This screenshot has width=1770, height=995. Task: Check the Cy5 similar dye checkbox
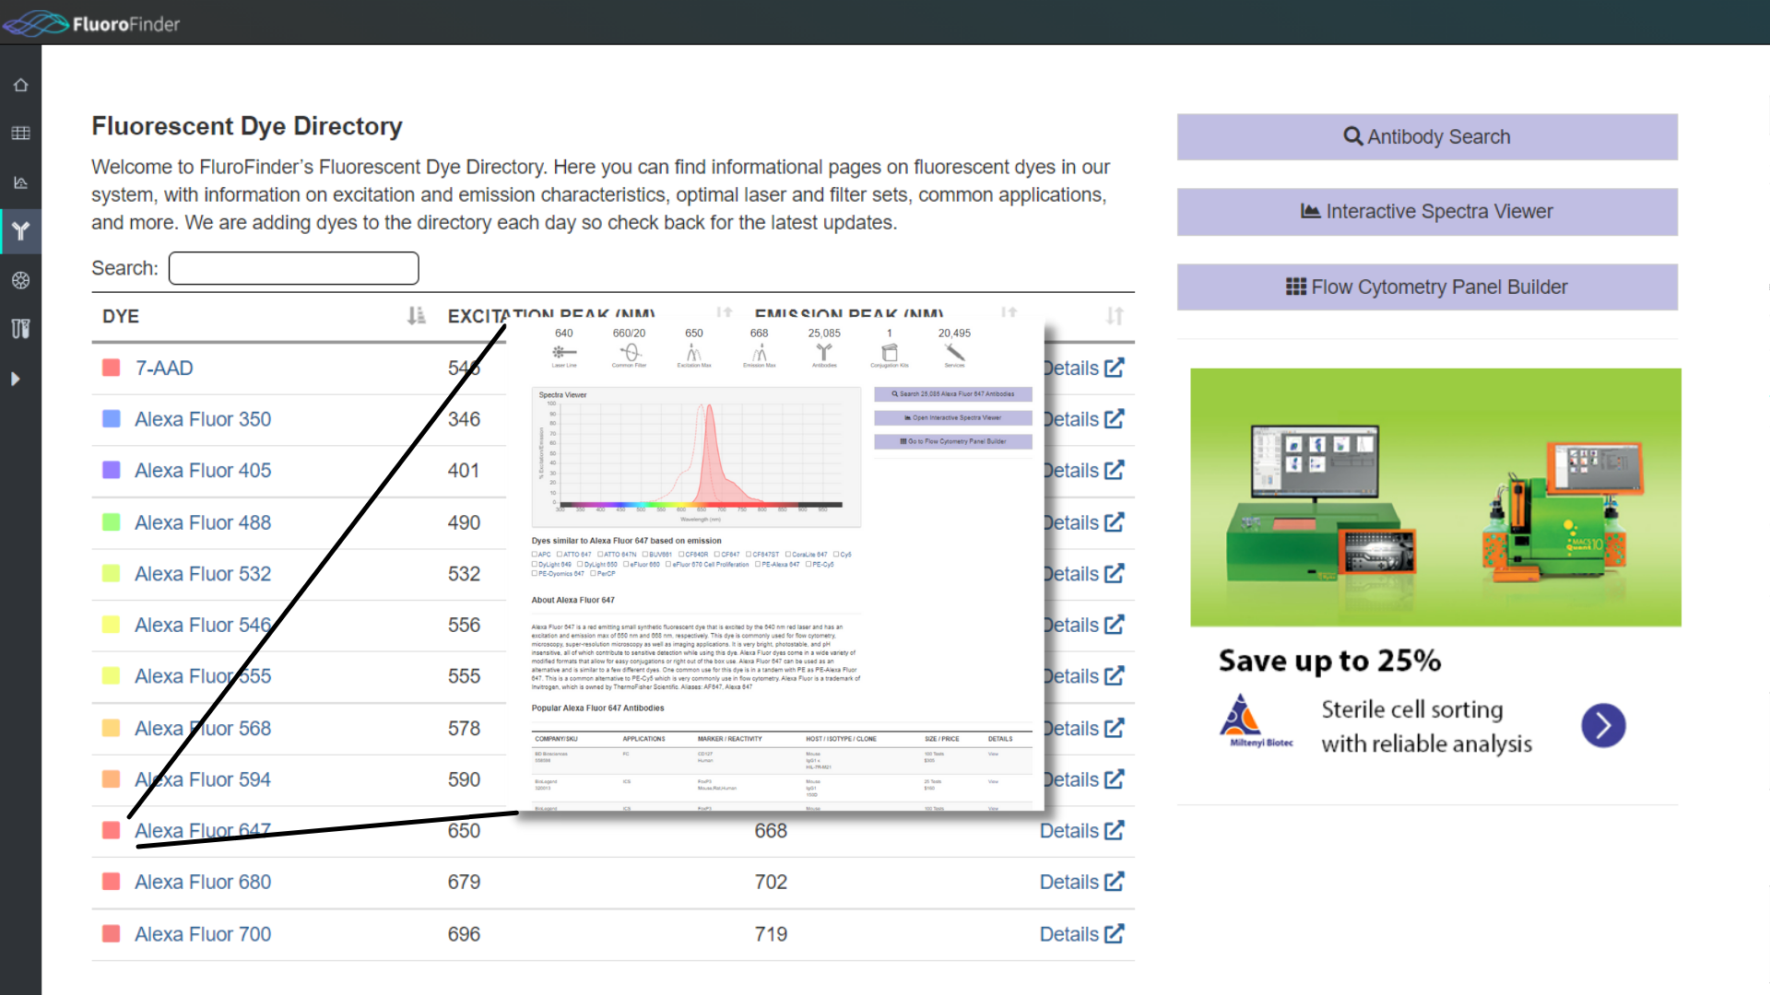coord(837,555)
